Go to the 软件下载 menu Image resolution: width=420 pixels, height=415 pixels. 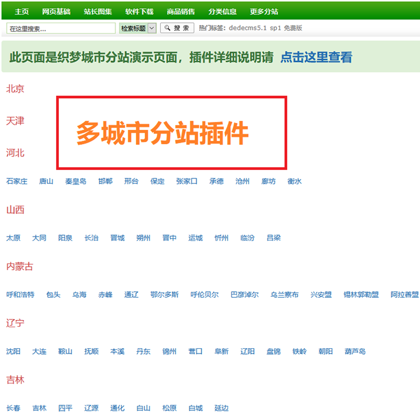pyautogui.click(x=139, y=12)
